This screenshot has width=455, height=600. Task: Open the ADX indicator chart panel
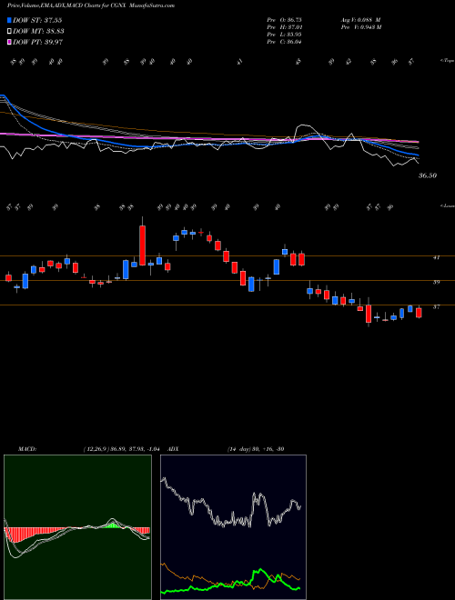tap(233, 527)
